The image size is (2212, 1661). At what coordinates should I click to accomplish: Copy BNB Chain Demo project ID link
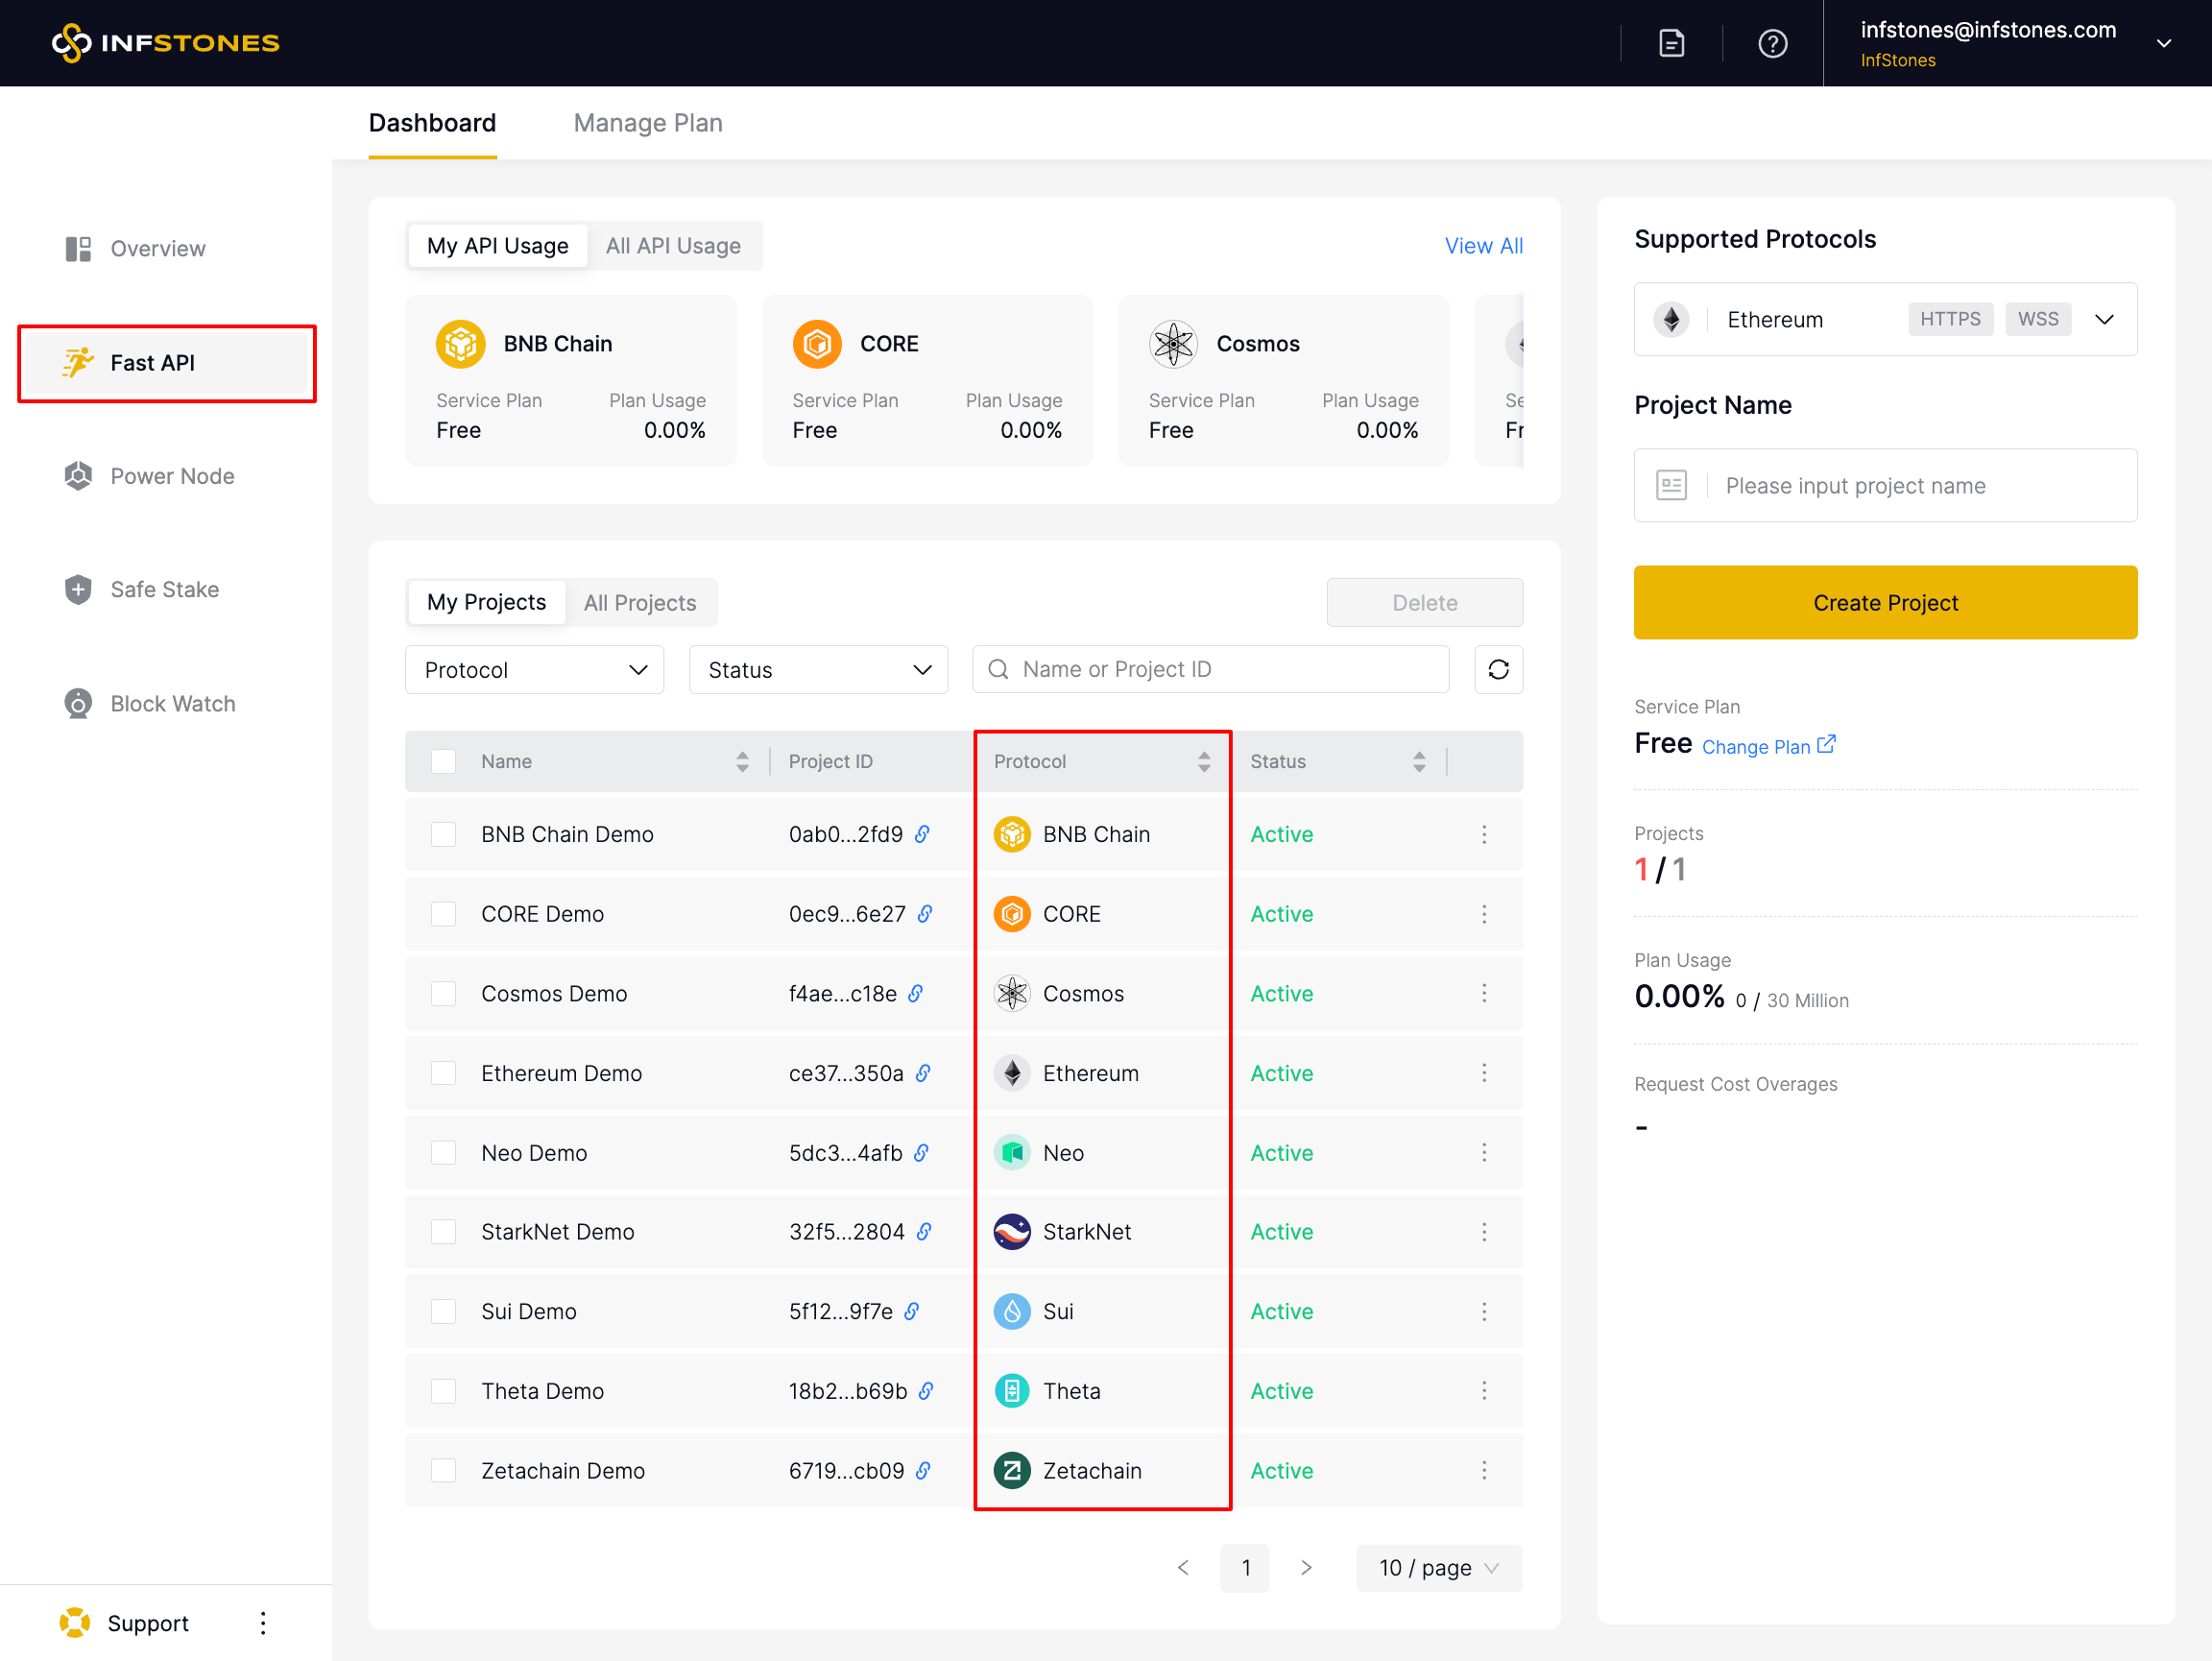pos(922,834)
